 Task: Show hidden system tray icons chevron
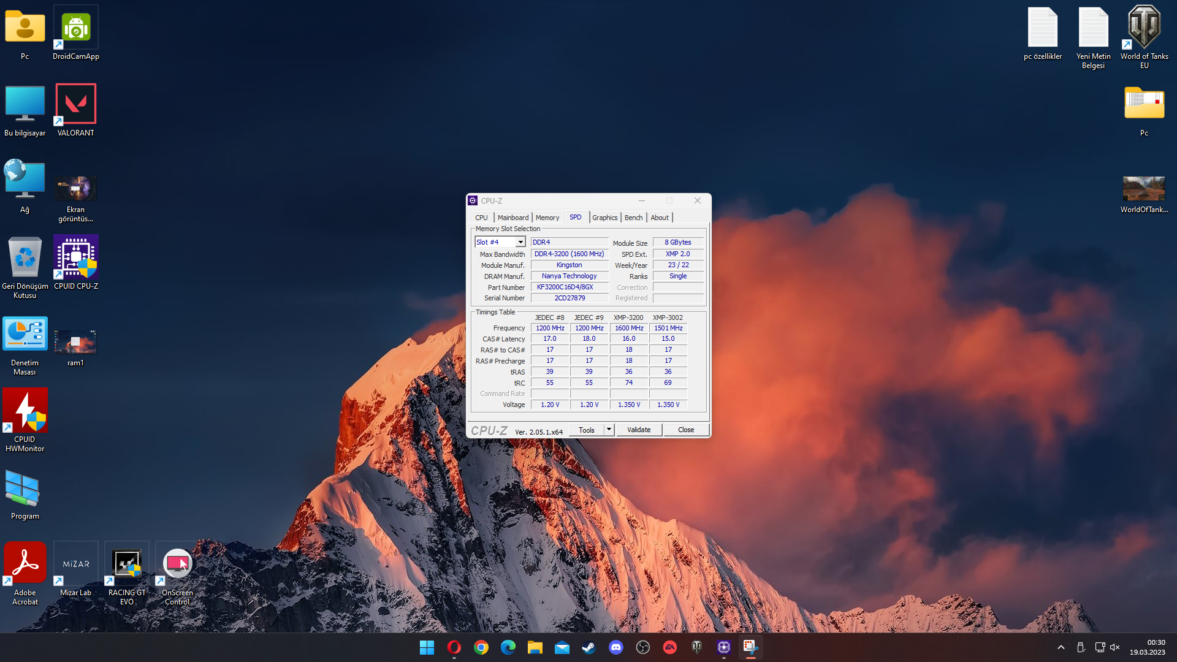1061,647
